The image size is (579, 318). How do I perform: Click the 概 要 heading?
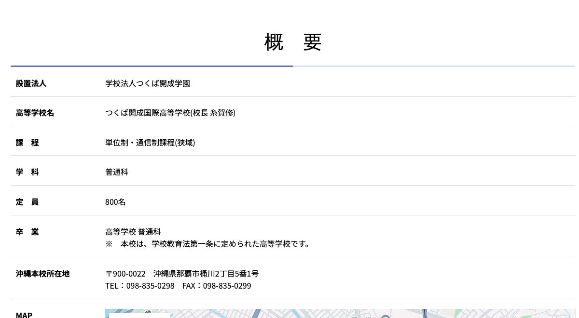pyautogui.click(x=293, y=42)
